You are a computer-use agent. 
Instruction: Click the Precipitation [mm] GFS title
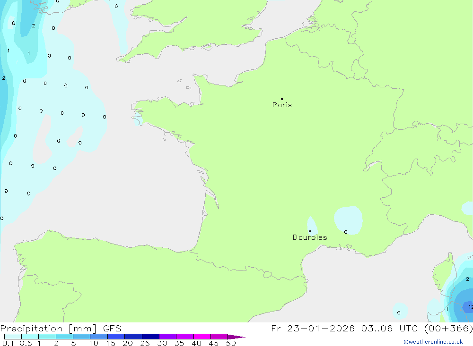(x=61, y=329)
